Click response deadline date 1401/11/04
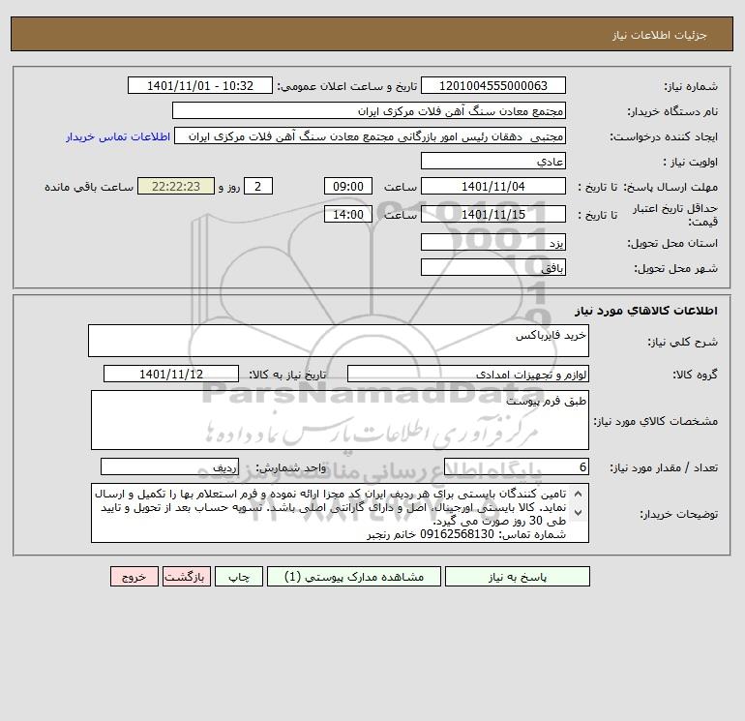The width and height of the screenshot is (745, 721). pyautogui.click(x=493, y=187)
